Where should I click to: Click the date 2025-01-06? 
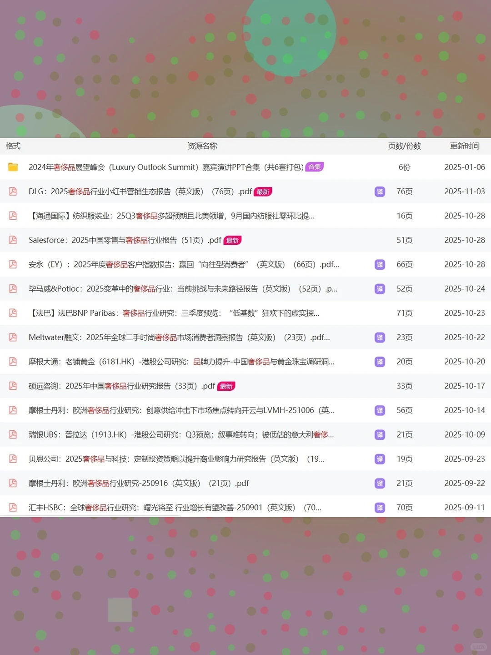pyautogui.click(x=465, y=167)
